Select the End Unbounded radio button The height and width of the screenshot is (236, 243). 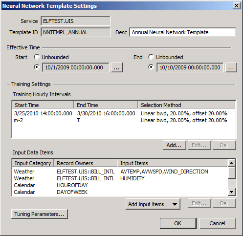coord(151,57)
